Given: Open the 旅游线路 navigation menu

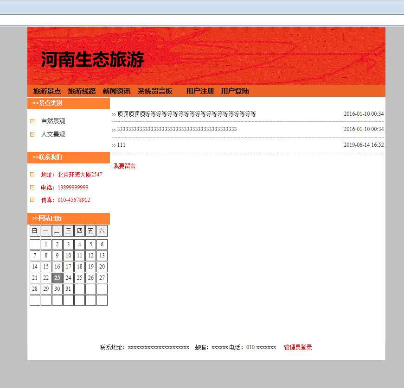Looking at the screenshot, I should (82, 91).
